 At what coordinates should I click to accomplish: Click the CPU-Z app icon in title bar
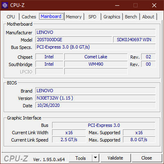point(5,5)
